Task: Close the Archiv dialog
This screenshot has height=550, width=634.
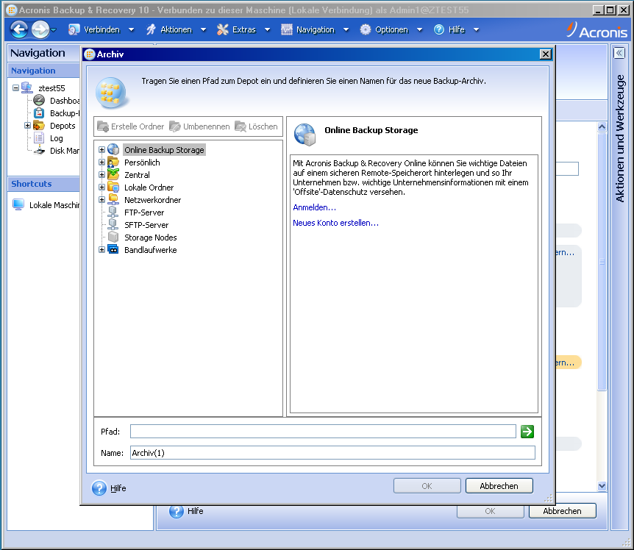Action: tap(546, 54)
